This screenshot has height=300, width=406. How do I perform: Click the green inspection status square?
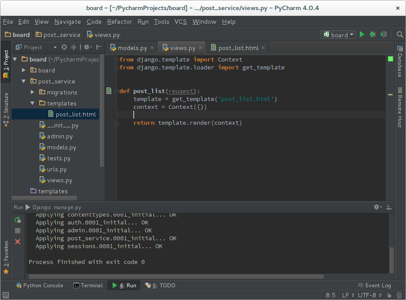[390, 59]
